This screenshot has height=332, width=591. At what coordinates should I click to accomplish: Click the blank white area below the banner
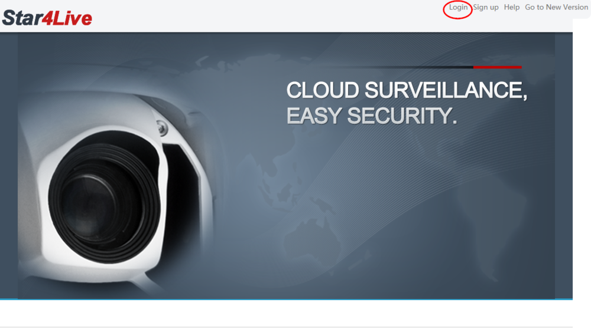(x=286, y=313)
